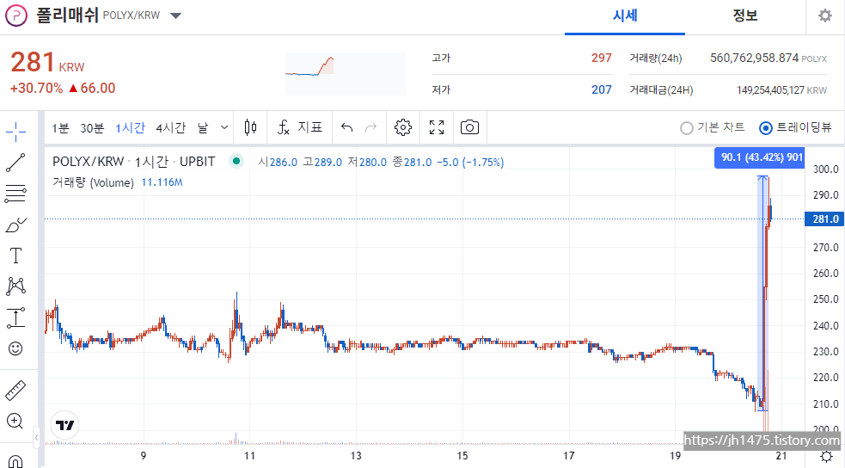845x468 pixels.
Task: Set interval to 날 (day)
Action: coord(203,128)
